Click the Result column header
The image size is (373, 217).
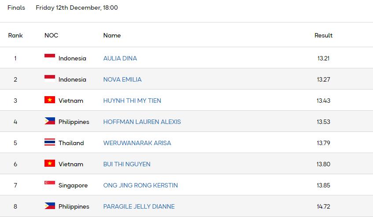[x=323, y=35]
